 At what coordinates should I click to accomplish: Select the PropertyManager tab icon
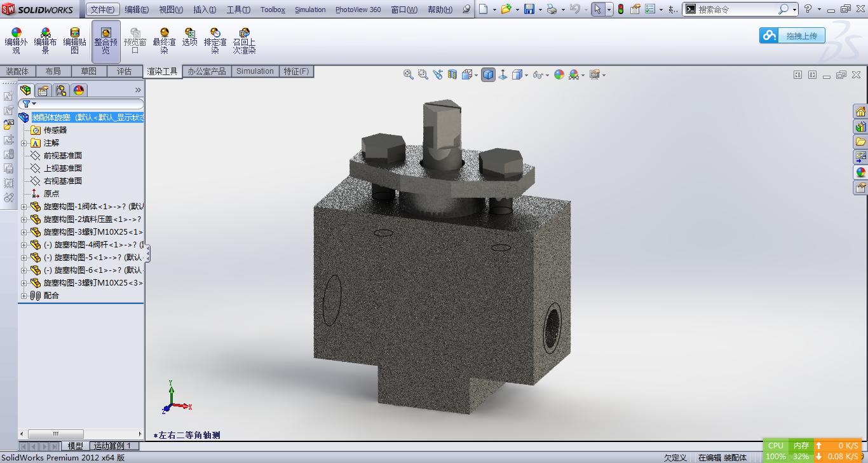(43, 90)
